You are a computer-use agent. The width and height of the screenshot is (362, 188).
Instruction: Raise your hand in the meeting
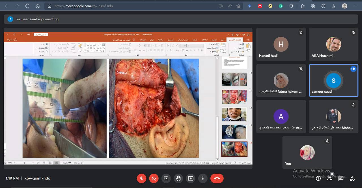[x=178, y=178]
